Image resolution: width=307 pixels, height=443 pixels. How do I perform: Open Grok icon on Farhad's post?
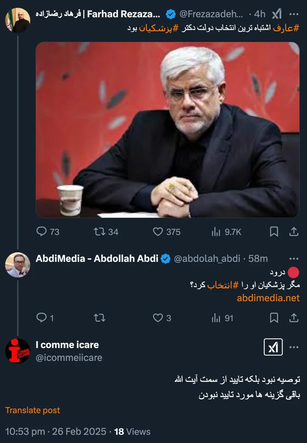click(x=277, y=14)
